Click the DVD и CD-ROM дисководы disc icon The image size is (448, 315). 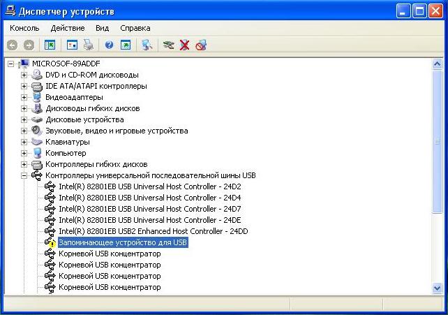point(37,75)
